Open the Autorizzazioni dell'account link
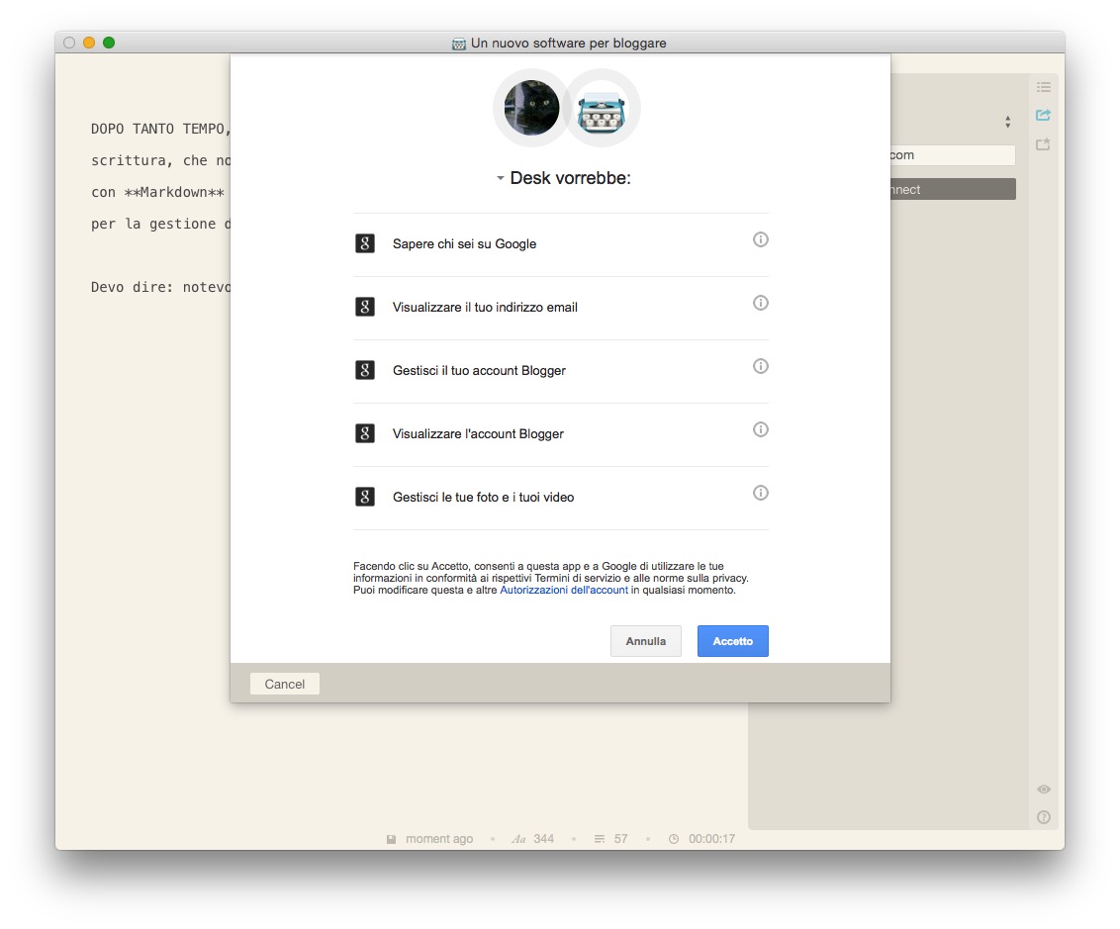 (x=564, y=590)
